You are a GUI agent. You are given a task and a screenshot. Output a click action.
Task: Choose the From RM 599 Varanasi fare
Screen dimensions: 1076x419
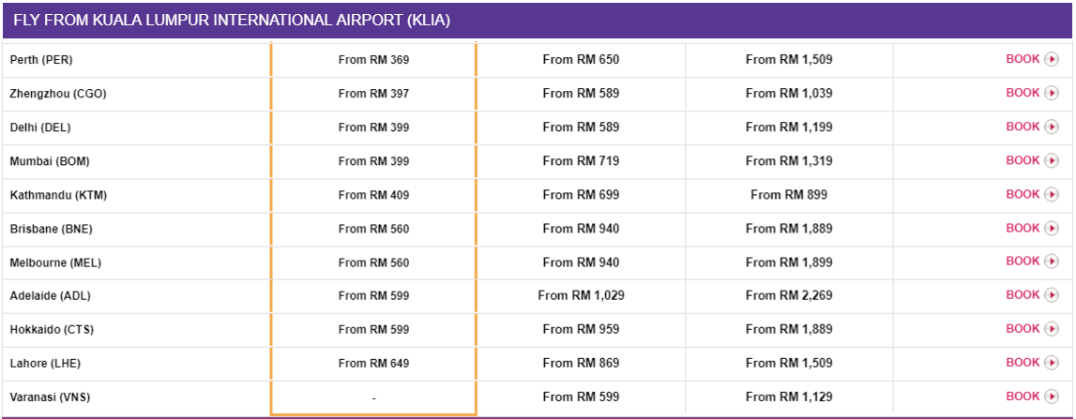(581, 397)
